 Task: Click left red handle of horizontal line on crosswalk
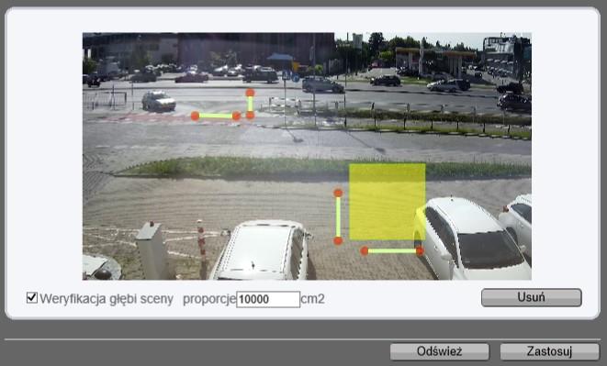coord(195,116)
